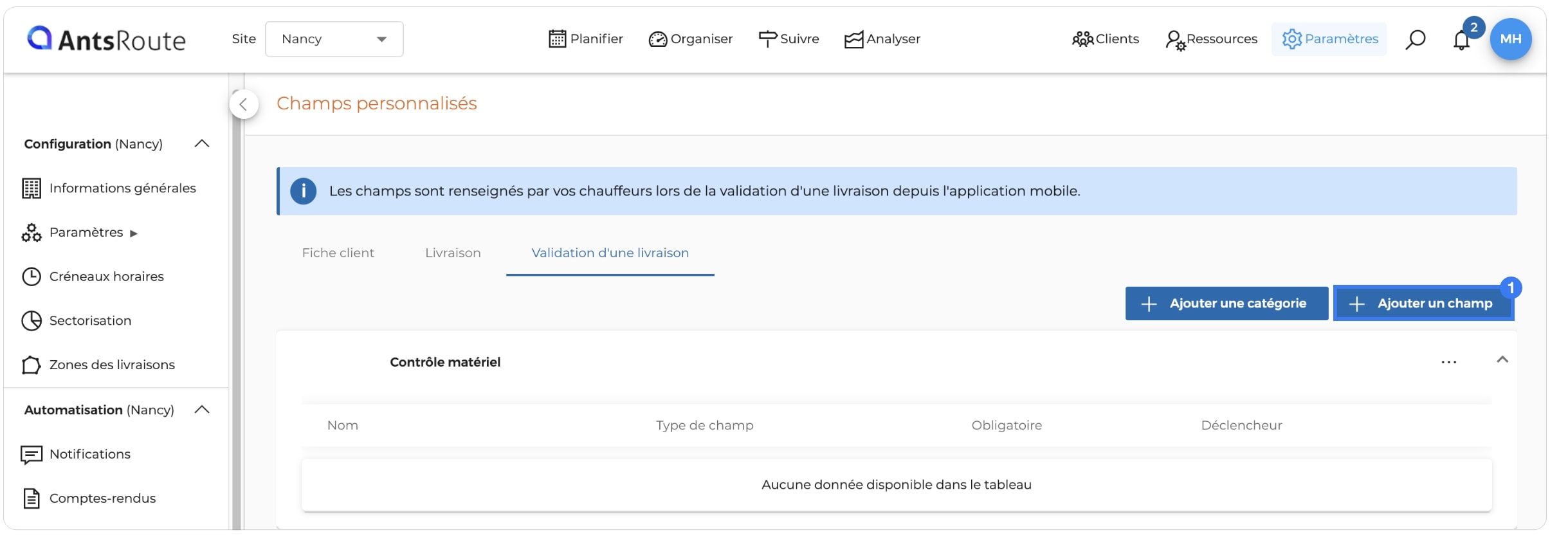The image size is (1550, 537).
Task: Switch to the Fiche client tab
Action: click(338, 253)
